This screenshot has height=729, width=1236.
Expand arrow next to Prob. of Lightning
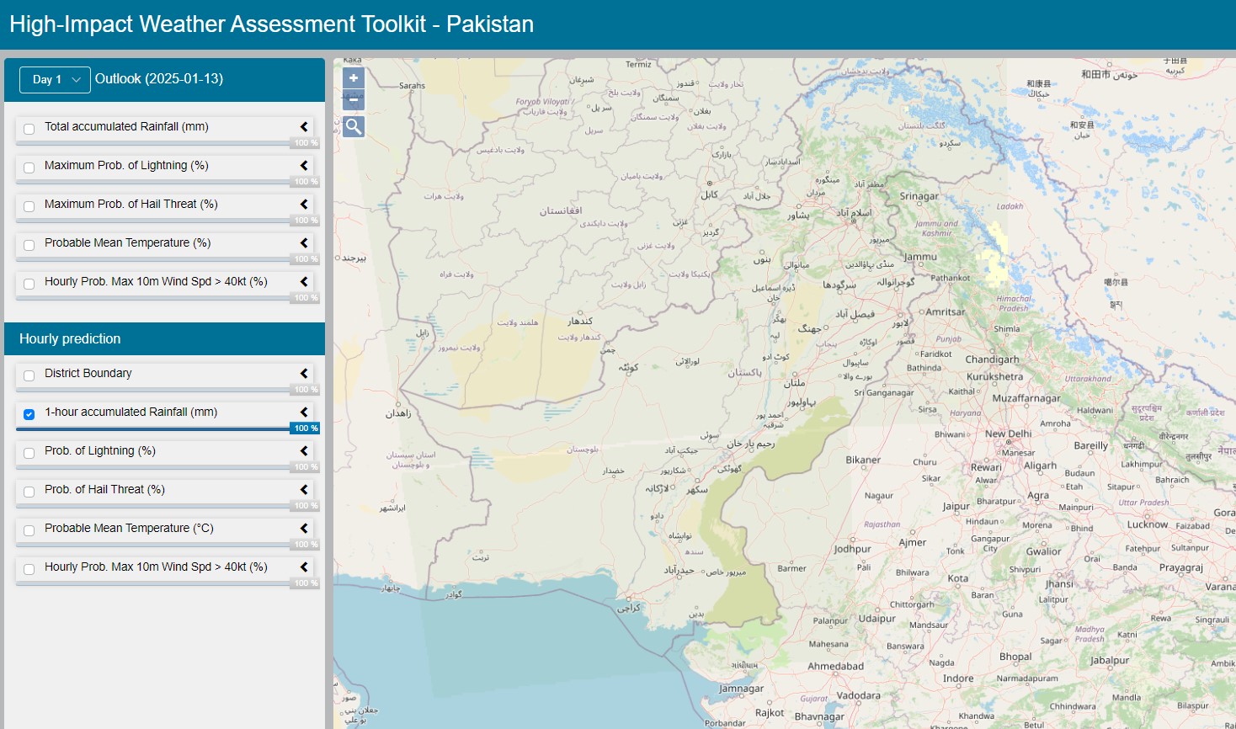pyautogui.click(x=304, y=451)
